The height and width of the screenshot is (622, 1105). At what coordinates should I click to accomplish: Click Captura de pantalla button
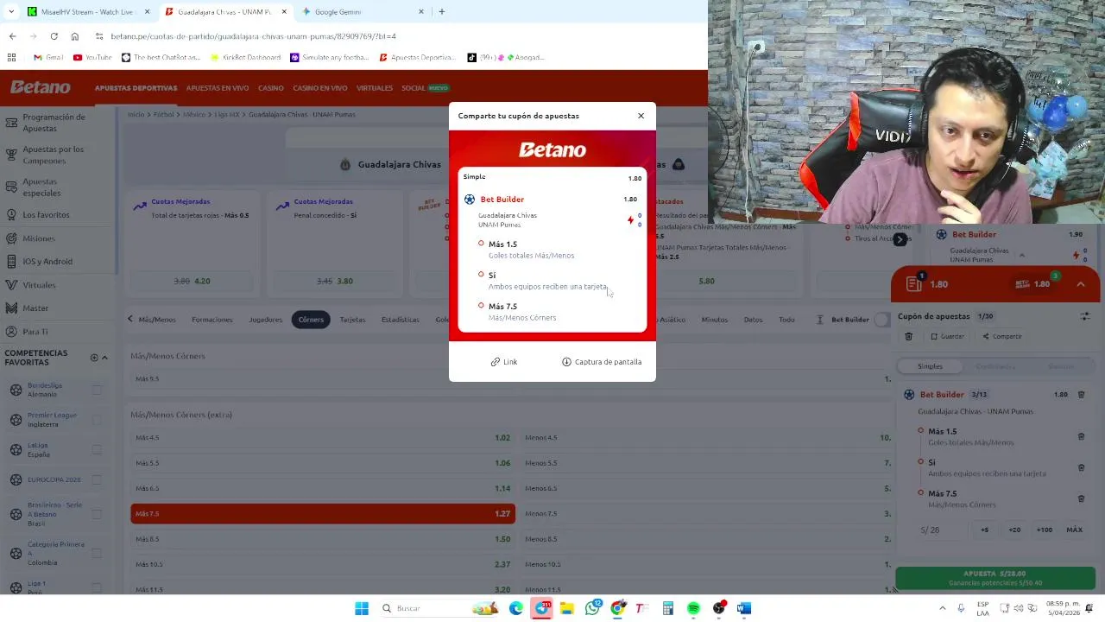[602, 362]
